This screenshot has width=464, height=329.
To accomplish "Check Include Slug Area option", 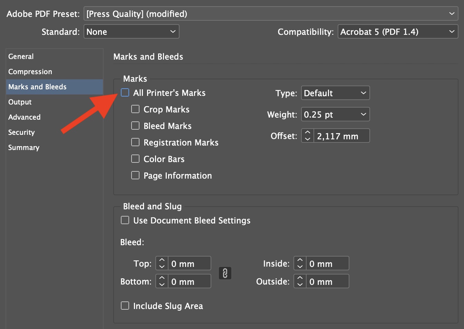I will (x=125, y=306).
